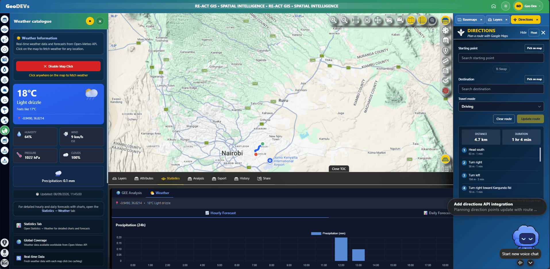Click Update route button
This screenshot has height=269, width=550.
[x=530, y=119]
